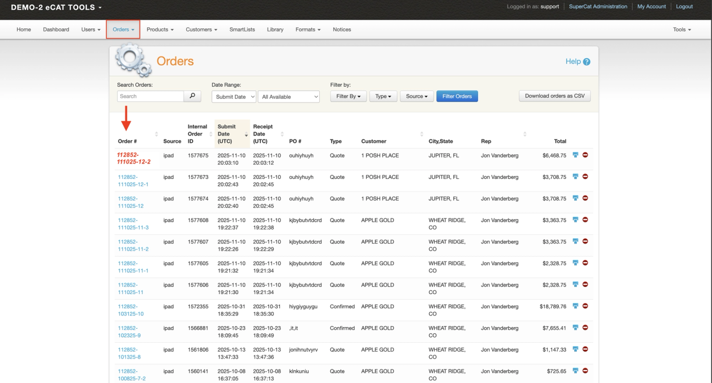
Task: Print order 112852-111025-11-3
Action: [x=575, y=219]
